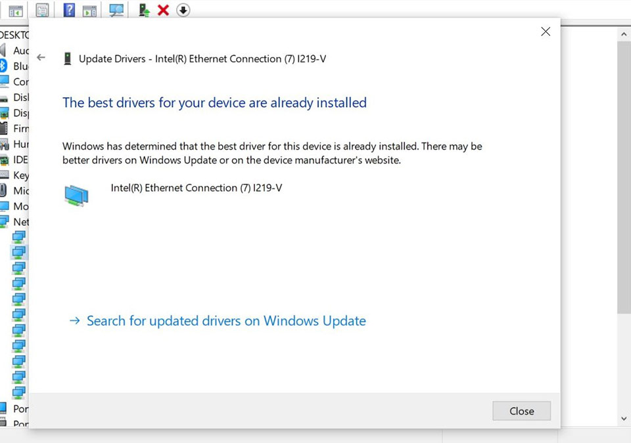Go back using the dialog's back arrow
Viewport: 631px width, 443px height.
pyautogui.click(x=41, y=58)
